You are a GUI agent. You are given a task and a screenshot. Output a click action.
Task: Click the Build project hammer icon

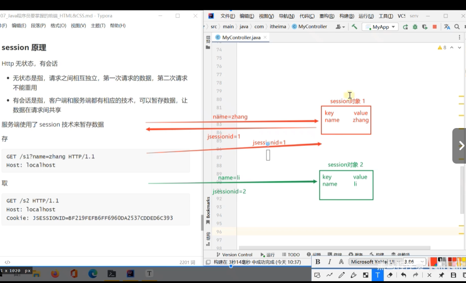coord(354,27)
